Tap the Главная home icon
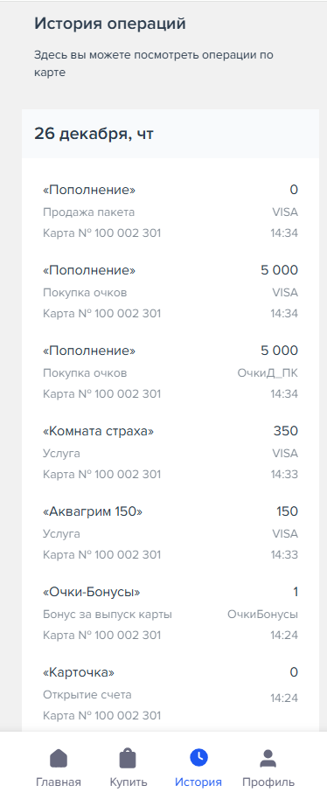The width and height of the screenshot is (327, 799). click(x=59, y=759)
